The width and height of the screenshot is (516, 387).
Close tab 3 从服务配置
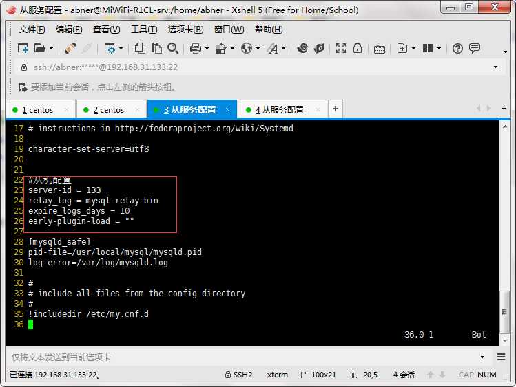(228, 109)
